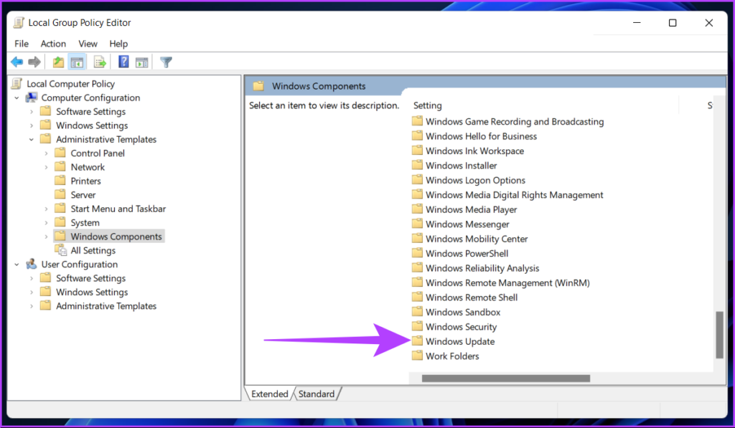Image resolution: width=735 pixels, height=428 pixels.
Task: Select the Windows Update folder
Action: (459, 341)
